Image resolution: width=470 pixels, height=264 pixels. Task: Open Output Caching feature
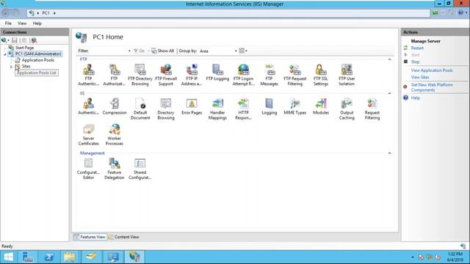click(x=347, y=109)
